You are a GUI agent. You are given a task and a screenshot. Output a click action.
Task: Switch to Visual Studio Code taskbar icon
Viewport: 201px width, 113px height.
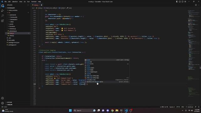(x=126, y=110)
